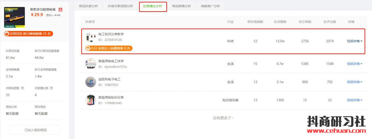
Task: Click help icon next to 关联播主数
Action: click(x=51, y=88)
